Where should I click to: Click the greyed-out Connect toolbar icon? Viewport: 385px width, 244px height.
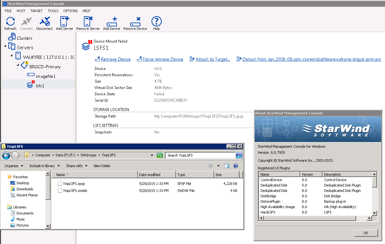(26, 22)
